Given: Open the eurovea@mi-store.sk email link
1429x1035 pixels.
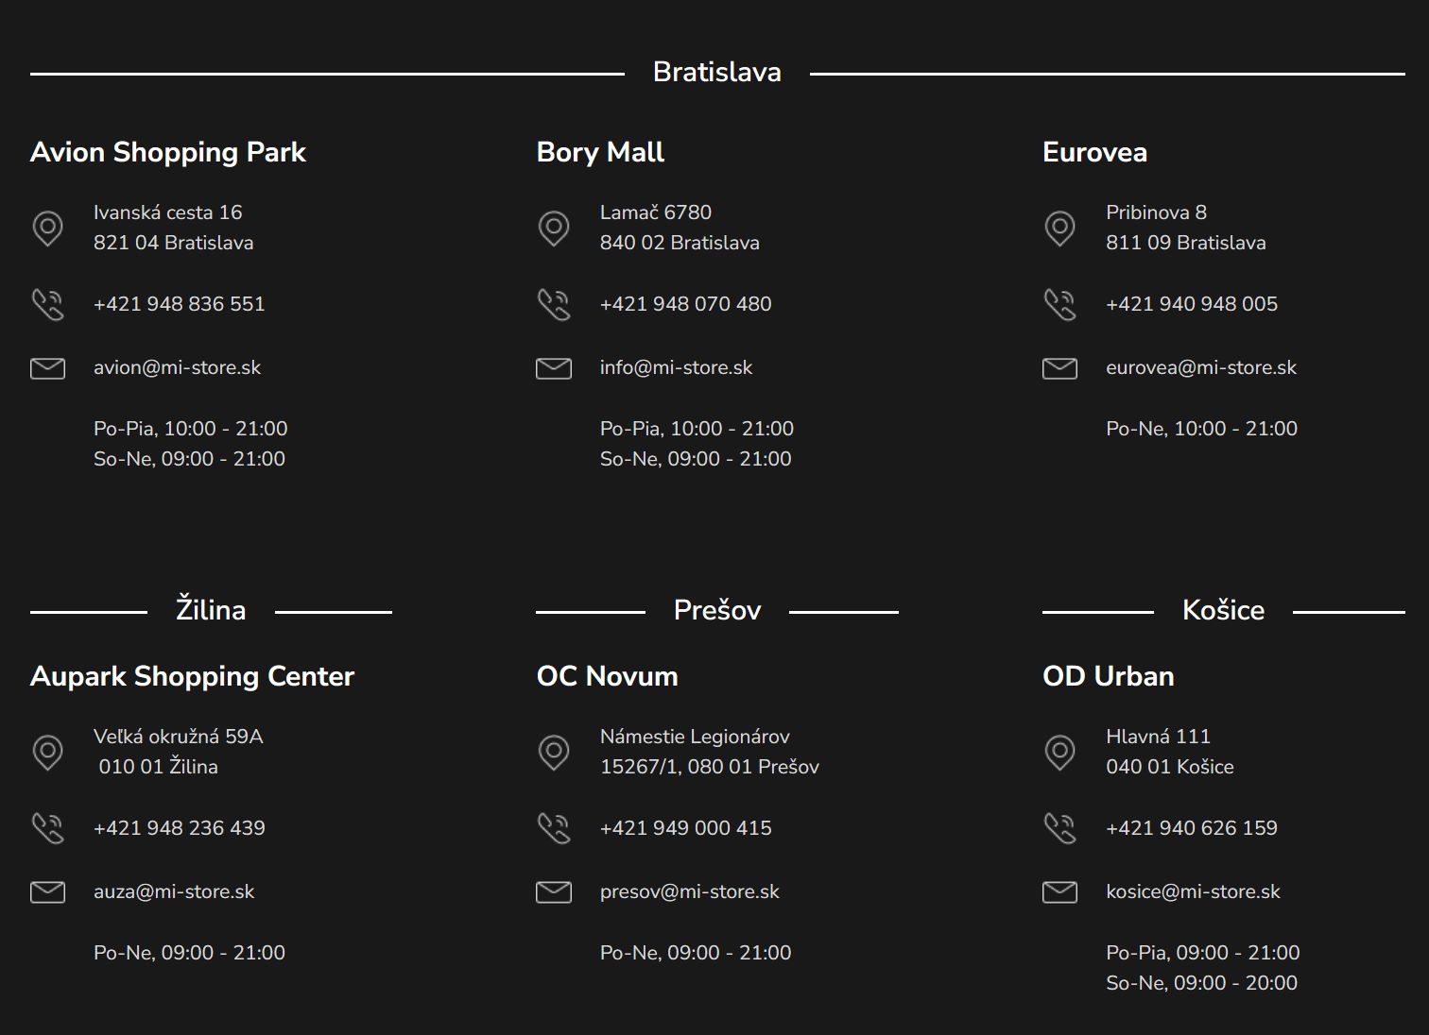Looking at the screenshot, I should click(x=1200, y=368).
